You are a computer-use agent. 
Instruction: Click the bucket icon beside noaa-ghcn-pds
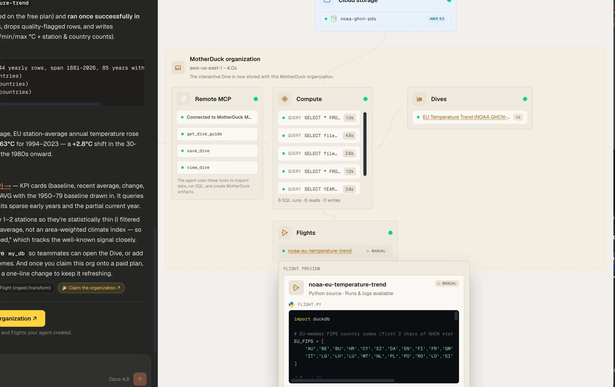334,19
